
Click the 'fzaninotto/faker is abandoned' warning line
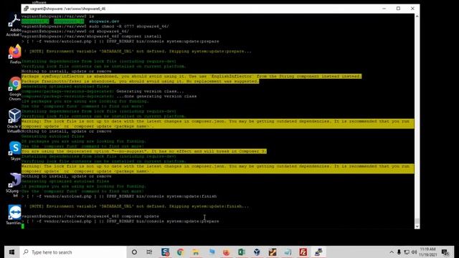pyautogui.click(x=140, y=81)
